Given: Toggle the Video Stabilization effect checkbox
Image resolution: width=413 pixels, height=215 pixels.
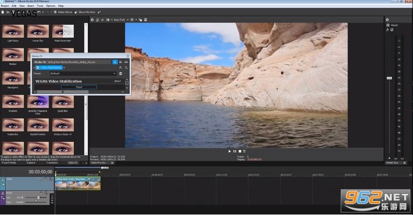Looking at the screenshot, I should tap(38, 68).
